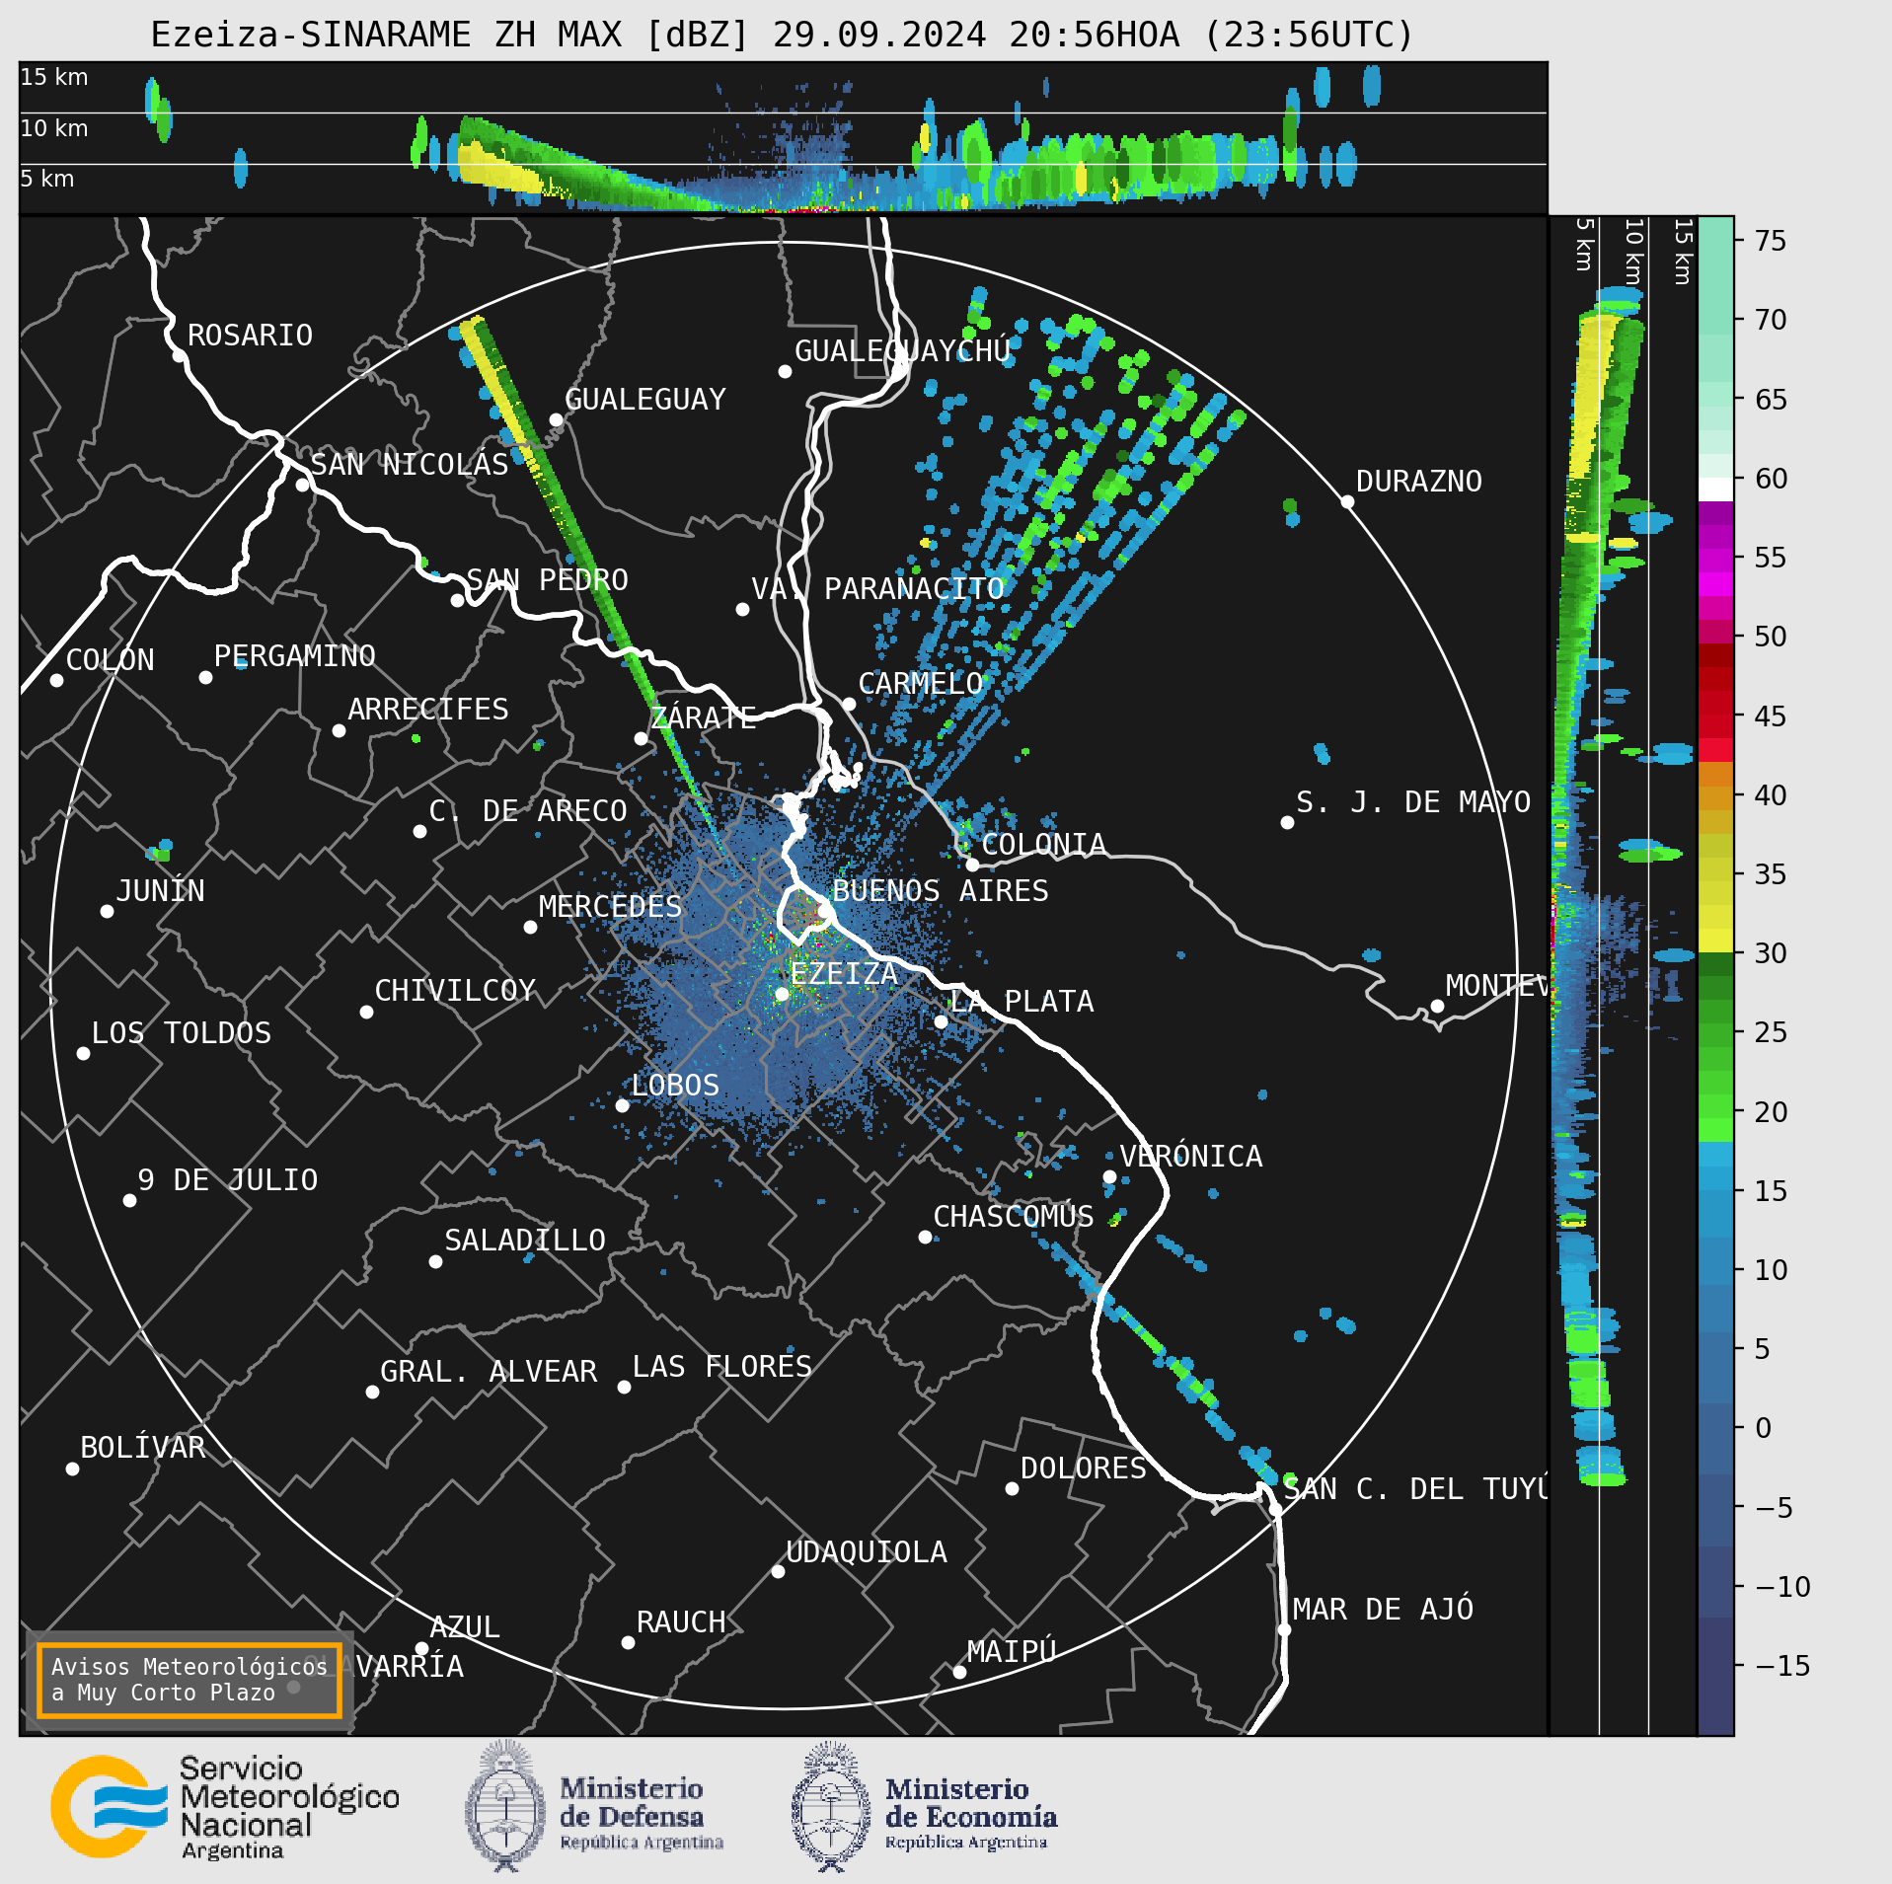Click the COLÓN city label

110,659
